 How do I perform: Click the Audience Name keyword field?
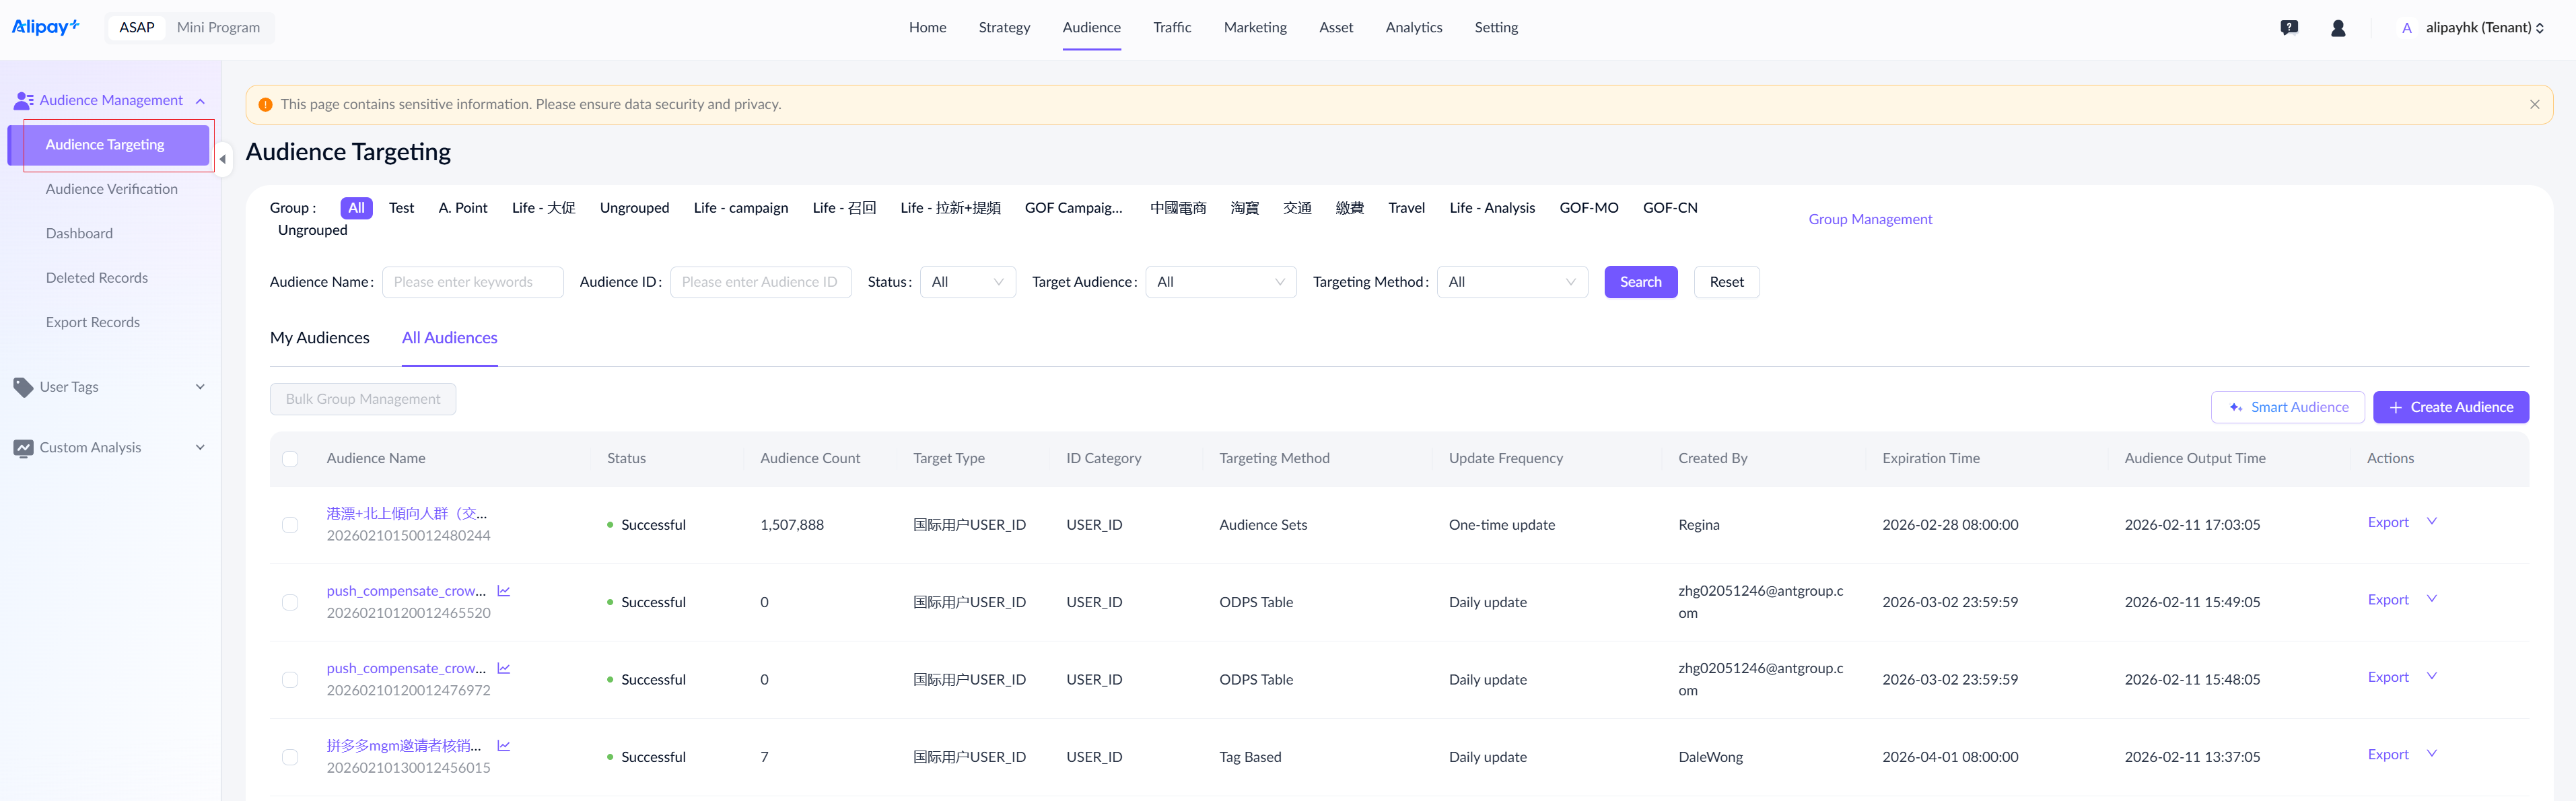[472, 282]
